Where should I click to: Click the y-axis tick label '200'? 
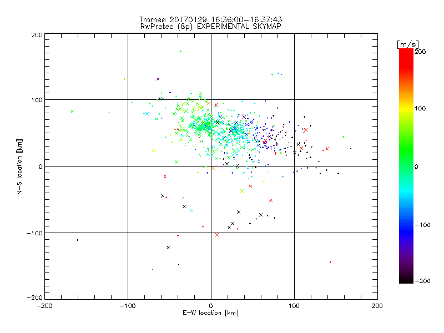point(37,35)
